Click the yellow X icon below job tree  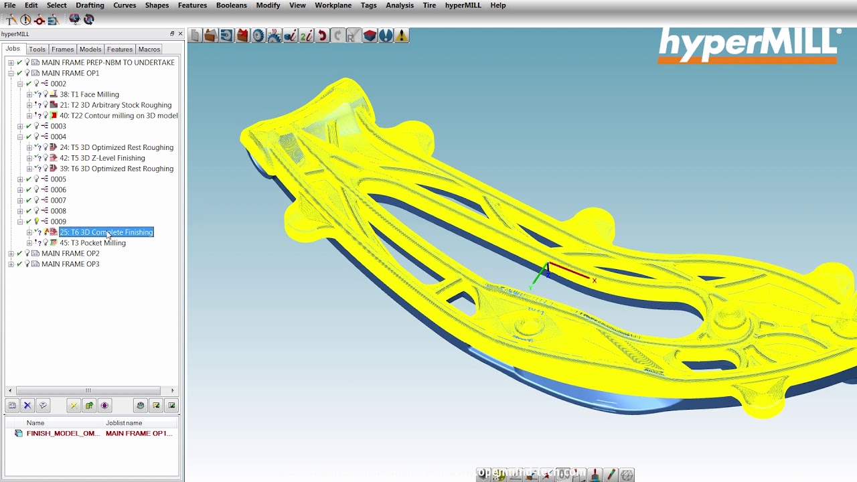click(74, 406)
